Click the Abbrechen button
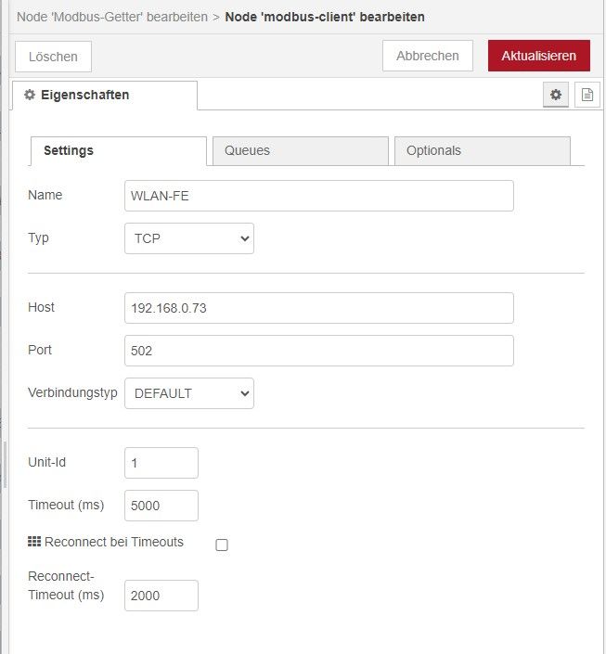Viewport: 606px width, 654px height. (428, 56)
